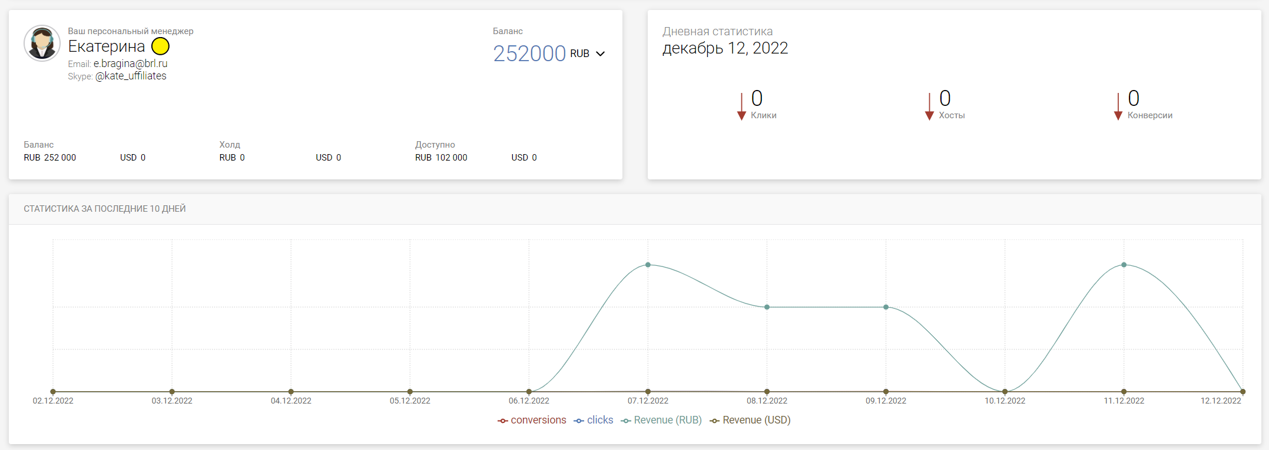The width and height of the screenshot is (1269, 450).
Task: Click the Revenue (RUB) point on 09.12.2022
Action: click(886, 307)
